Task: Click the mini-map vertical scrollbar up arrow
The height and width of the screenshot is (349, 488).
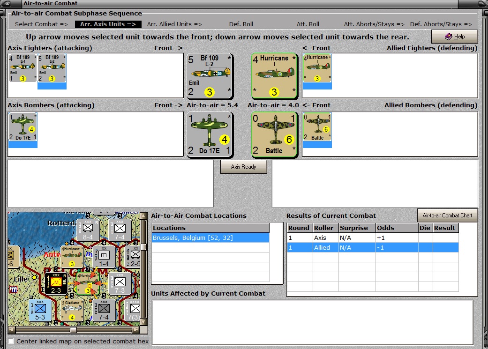Action: point(143,215)
